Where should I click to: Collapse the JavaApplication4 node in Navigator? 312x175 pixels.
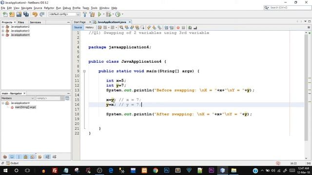[3, 103]
